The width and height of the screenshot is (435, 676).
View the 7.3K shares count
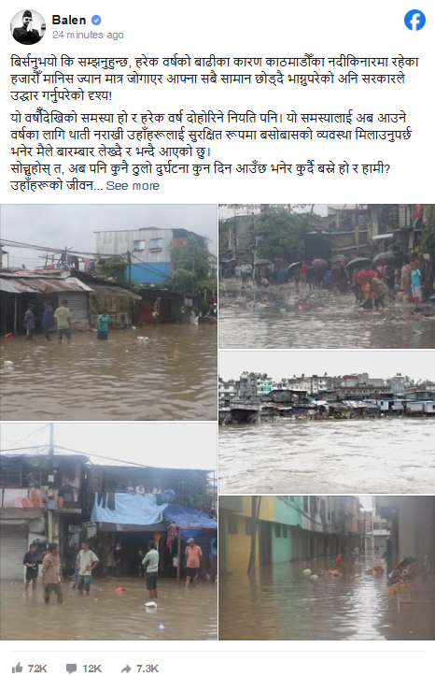[147, 669]
